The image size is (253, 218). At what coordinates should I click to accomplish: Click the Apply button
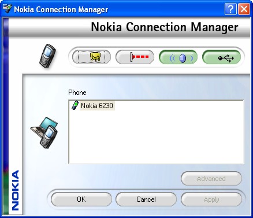211,199
